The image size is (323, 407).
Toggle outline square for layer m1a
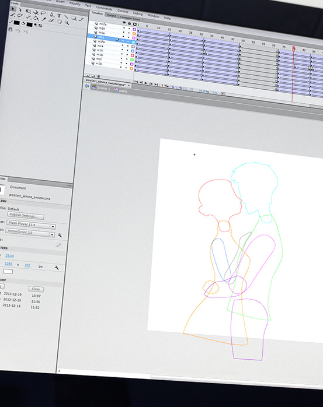pos(134,38)
